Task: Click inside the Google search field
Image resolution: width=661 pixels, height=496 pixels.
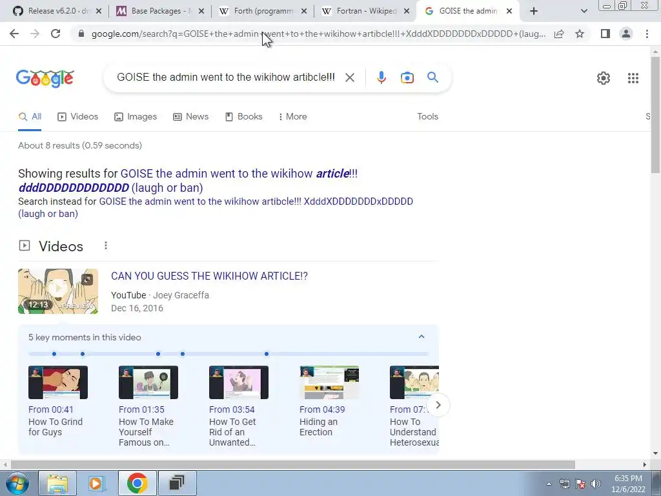Action: (x=225, y=77)
